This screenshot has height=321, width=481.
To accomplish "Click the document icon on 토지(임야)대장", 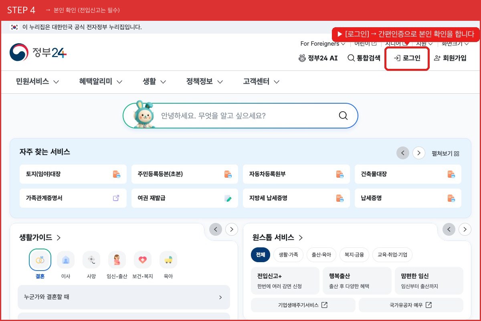I will [116, 174].
